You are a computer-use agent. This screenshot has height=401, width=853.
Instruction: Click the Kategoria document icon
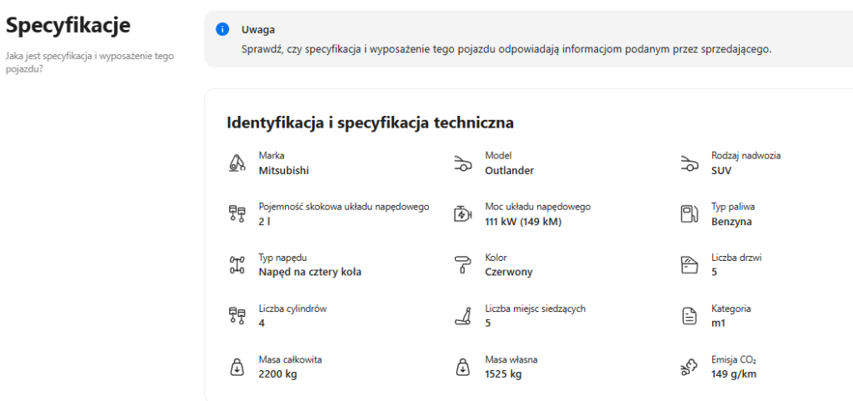click(x=689, y=316)
